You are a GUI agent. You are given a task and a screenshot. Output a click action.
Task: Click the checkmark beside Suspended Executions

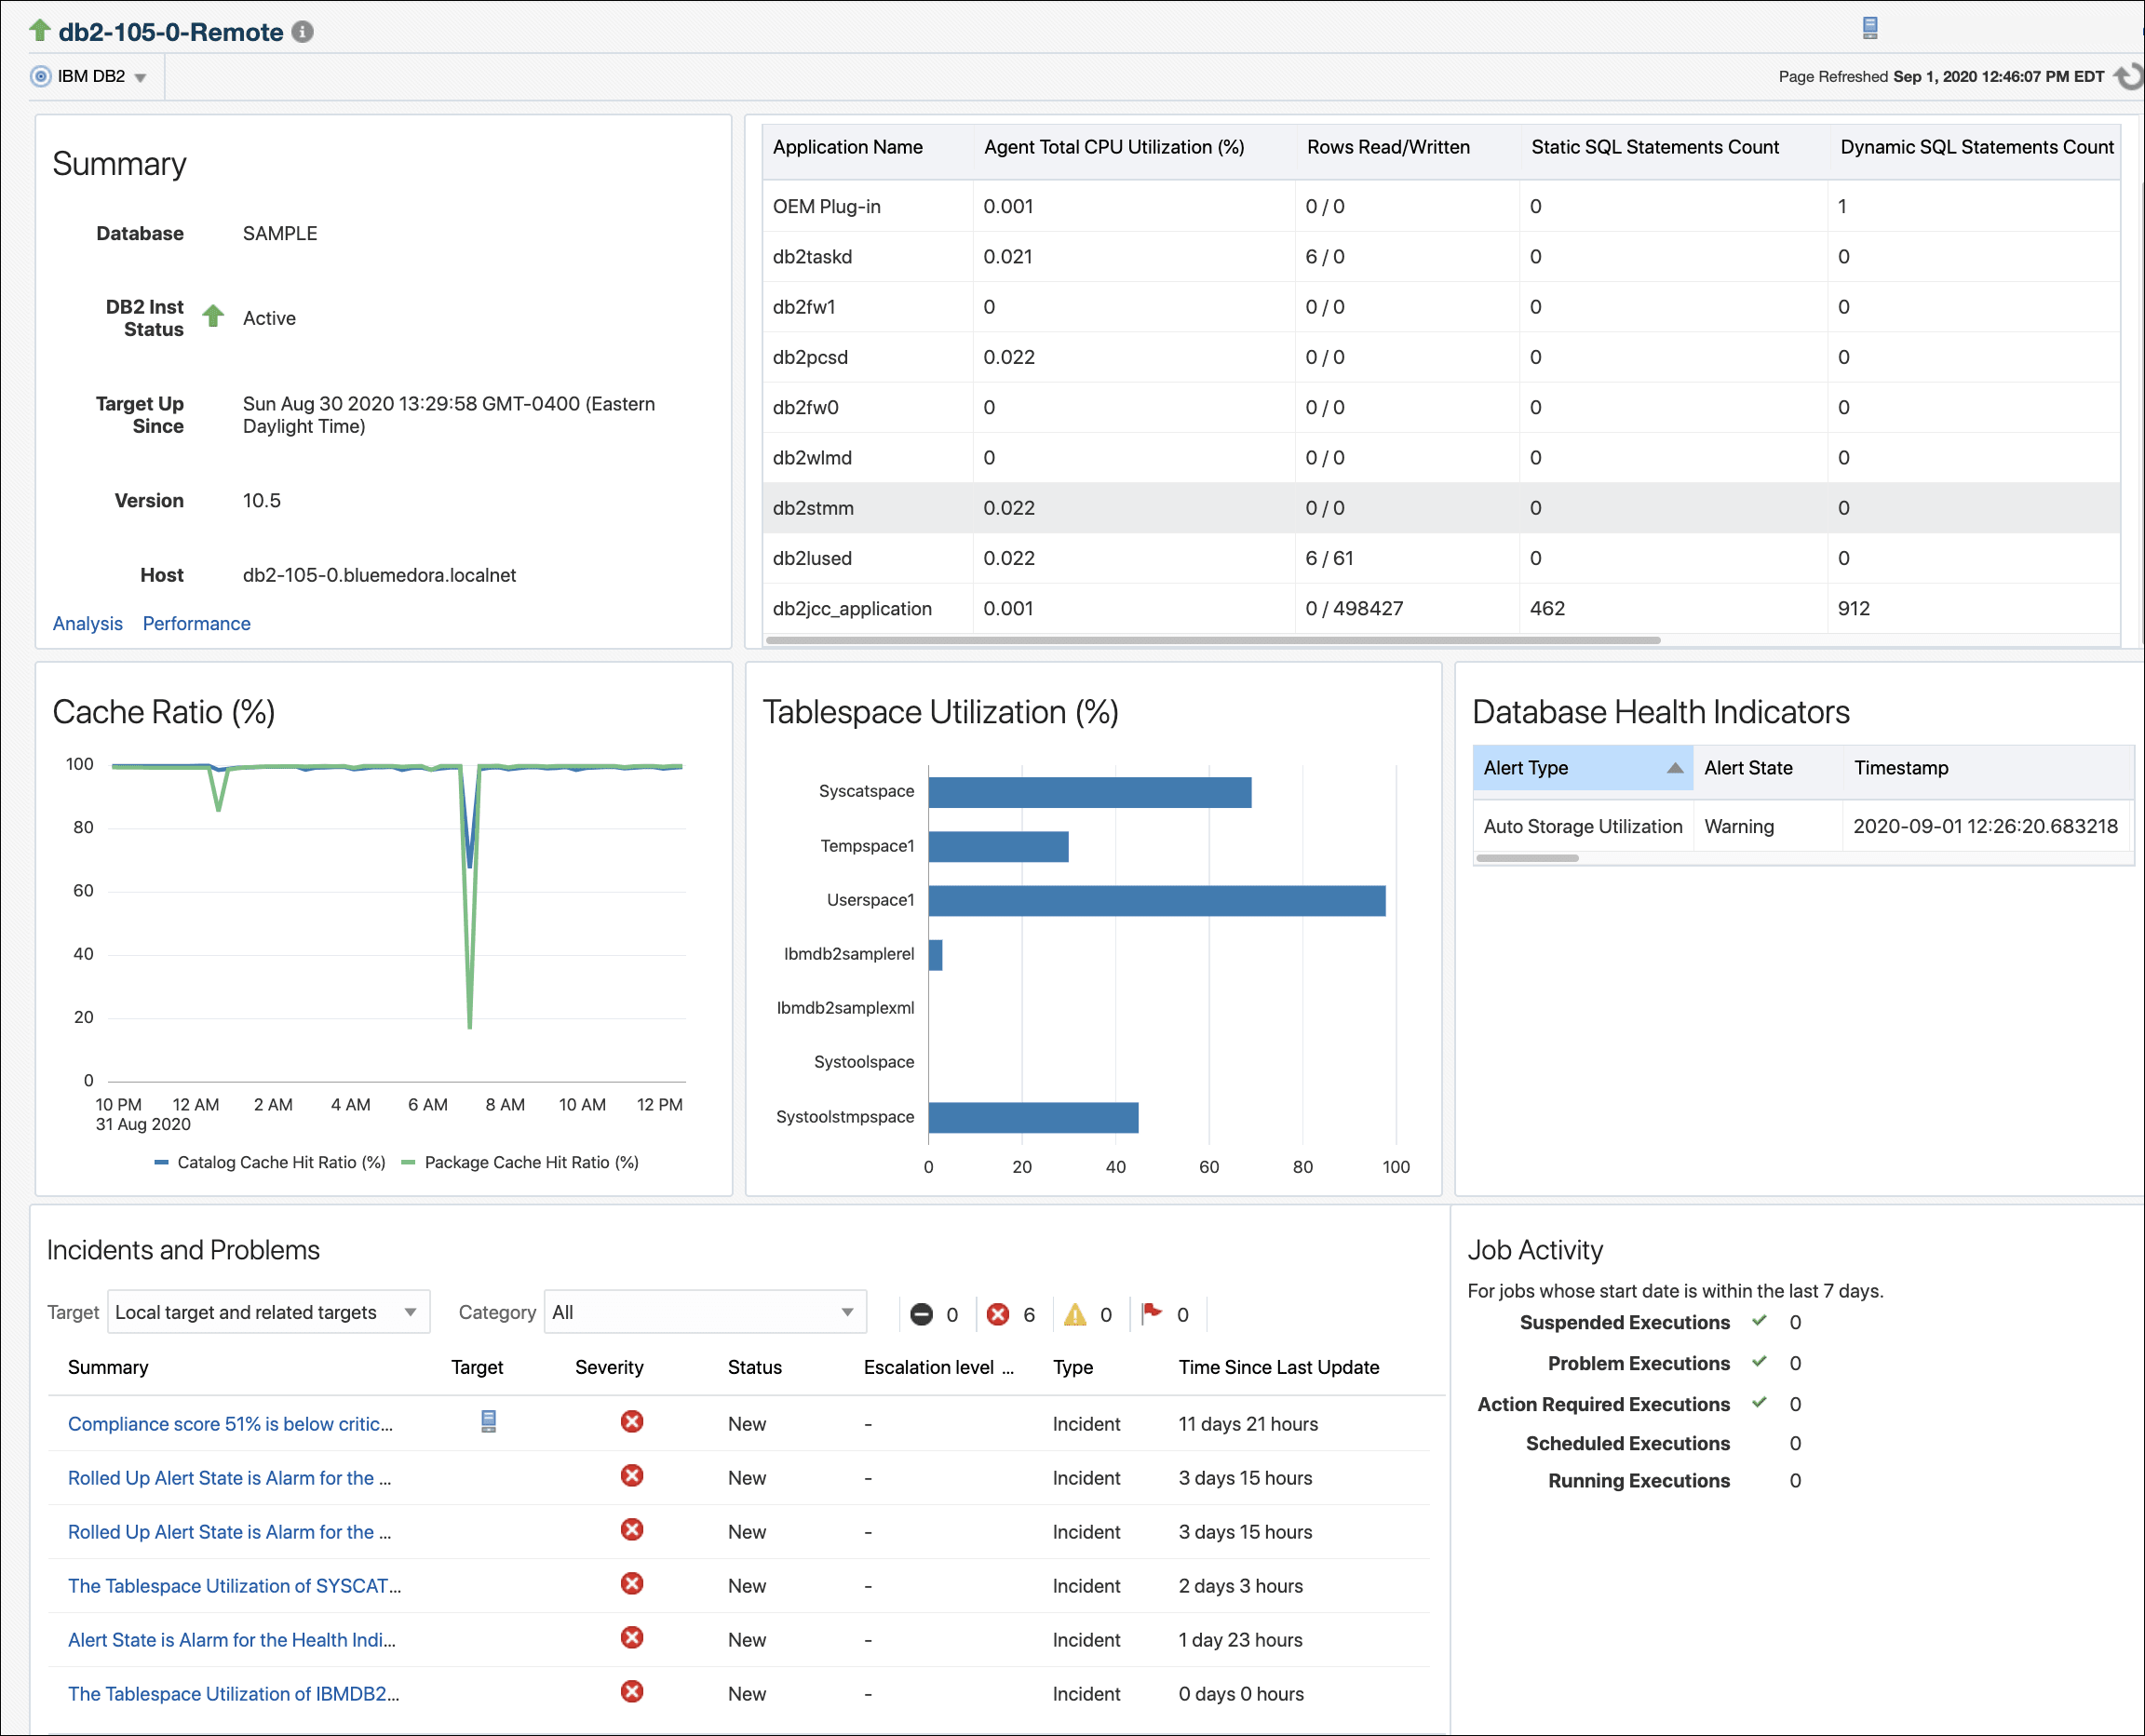point(1758,1321)
